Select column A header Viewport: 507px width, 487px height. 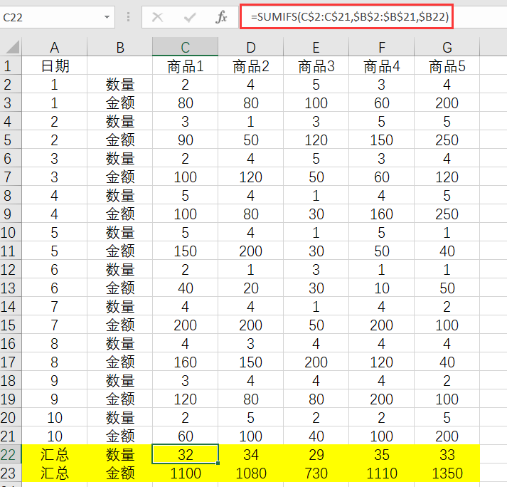tap(54, 47)
